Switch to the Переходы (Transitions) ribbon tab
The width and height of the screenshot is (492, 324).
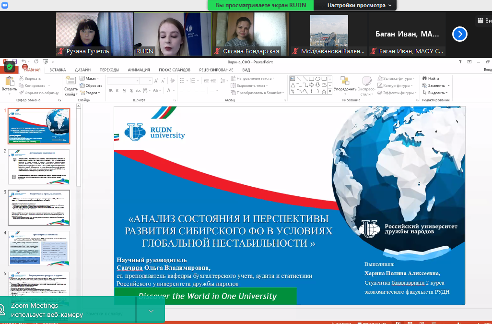[x=109, y=70]
